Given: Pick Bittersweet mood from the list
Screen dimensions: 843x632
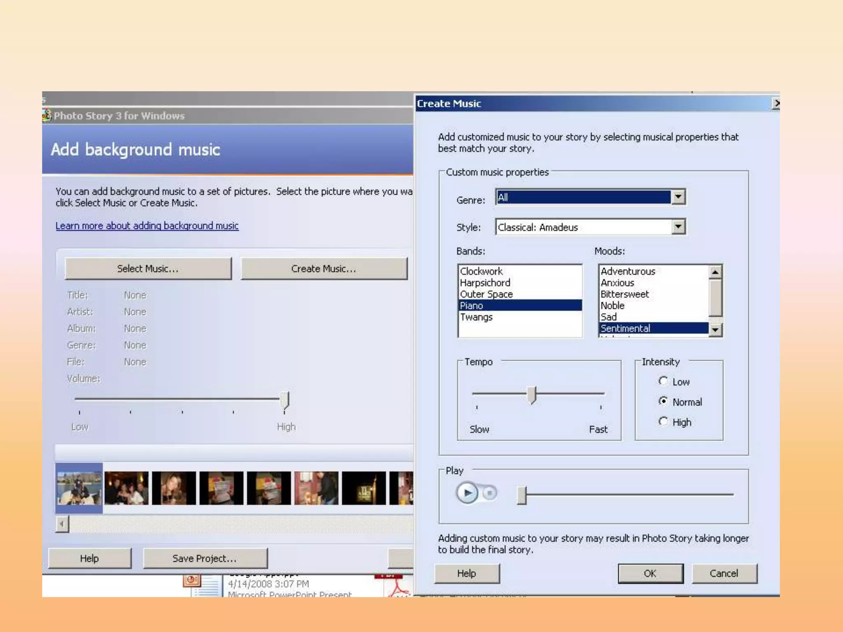Looking at the screenshot, I should tap(624, 294).
